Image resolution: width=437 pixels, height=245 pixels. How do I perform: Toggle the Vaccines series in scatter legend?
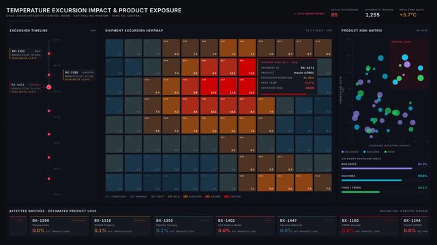point(372,152)
